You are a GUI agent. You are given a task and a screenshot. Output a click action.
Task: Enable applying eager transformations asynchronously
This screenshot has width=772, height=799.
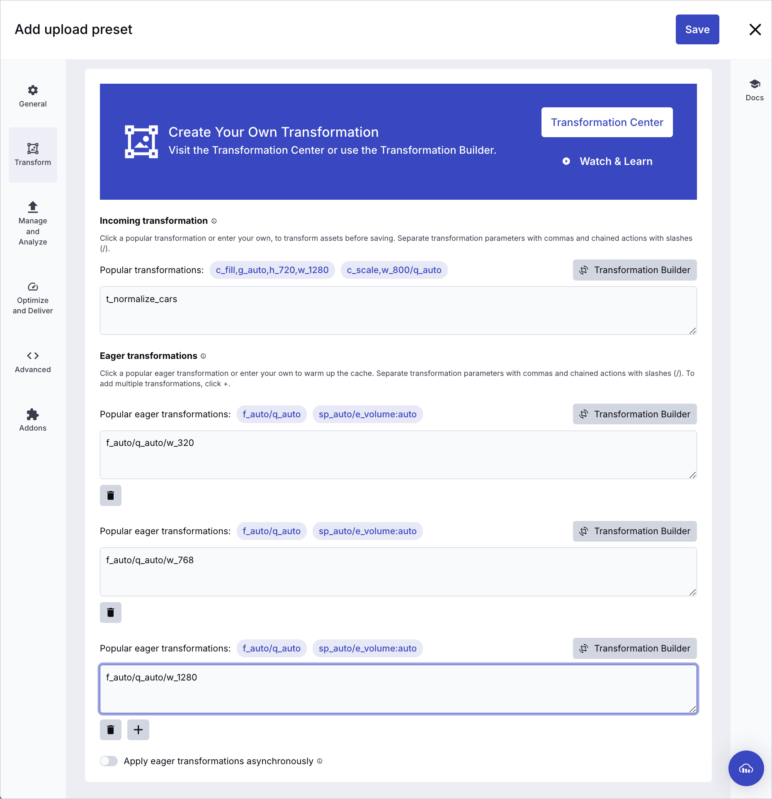(x=109, y=761)
